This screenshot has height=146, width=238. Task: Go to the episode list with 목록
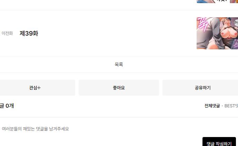(119, 65)
